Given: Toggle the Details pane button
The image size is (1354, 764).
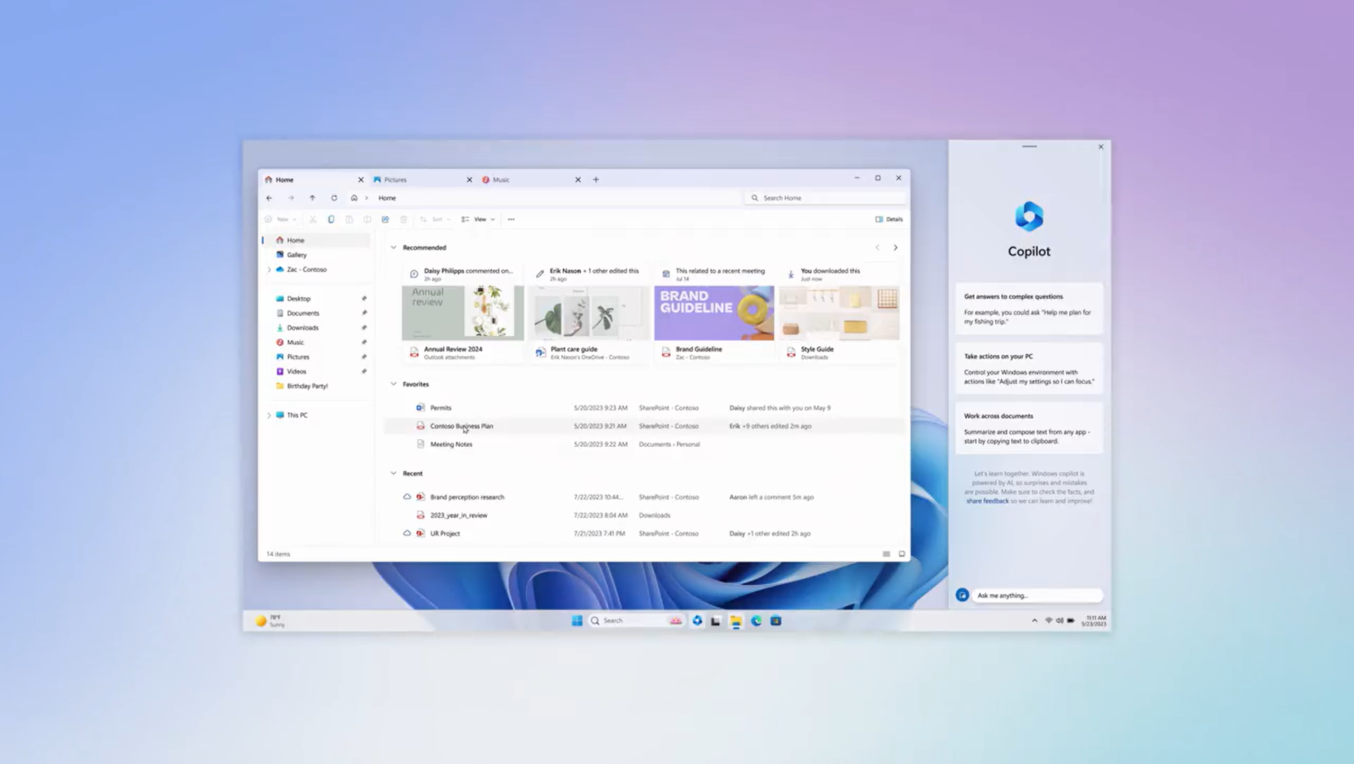Looking at the screenshot, I should pyautogui.click(x=889, y=219).
